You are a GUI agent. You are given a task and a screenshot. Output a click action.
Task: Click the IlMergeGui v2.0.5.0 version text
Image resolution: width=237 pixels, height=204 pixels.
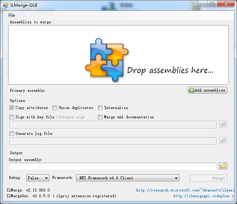(61, 196)
